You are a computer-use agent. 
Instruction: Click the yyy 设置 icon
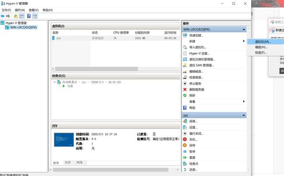pos(185,128)
